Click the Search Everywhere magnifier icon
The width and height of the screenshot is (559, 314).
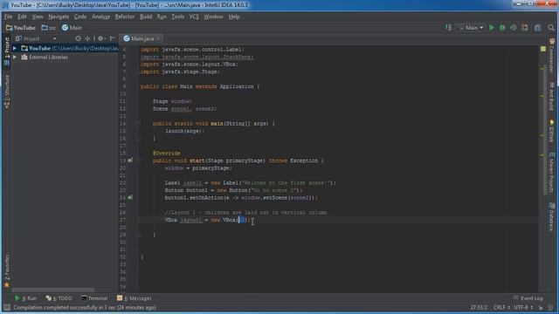click(x=551, y=27)
